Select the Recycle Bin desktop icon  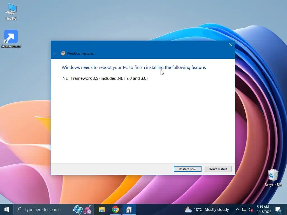coord(273,178)
